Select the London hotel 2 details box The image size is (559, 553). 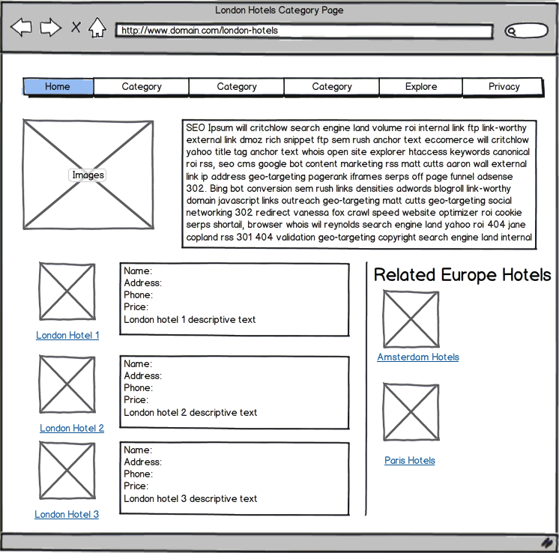(235, 392)
